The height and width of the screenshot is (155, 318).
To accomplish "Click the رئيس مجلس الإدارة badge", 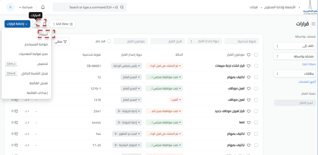I will click(127, 66).
